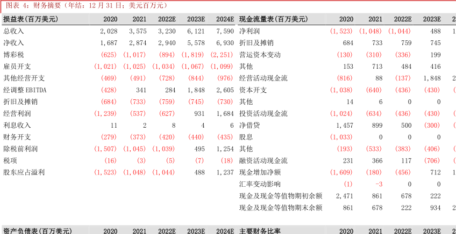Viewport: 456px width, 234px height.
Task: Select the 股东应占溢利 row label
Action: pyautogui.click(x=24, y=172)
